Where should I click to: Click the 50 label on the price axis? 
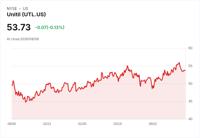[190, 84]
